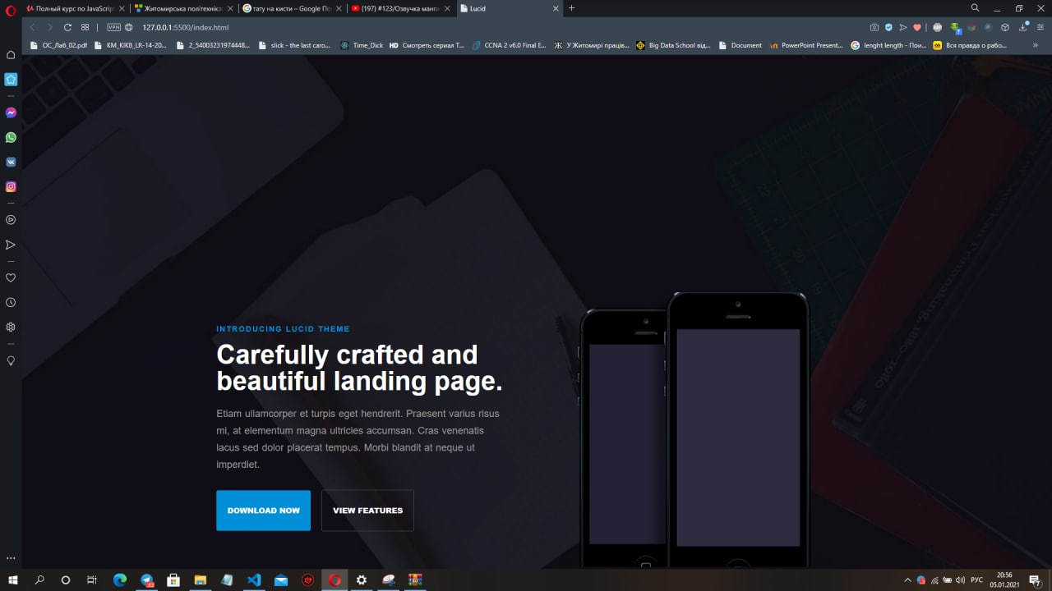Viewport: 1052px width, 591px height.
Task: Open the 'slick - the last caro...' bookmark
Action: click(x=293, y=45)
